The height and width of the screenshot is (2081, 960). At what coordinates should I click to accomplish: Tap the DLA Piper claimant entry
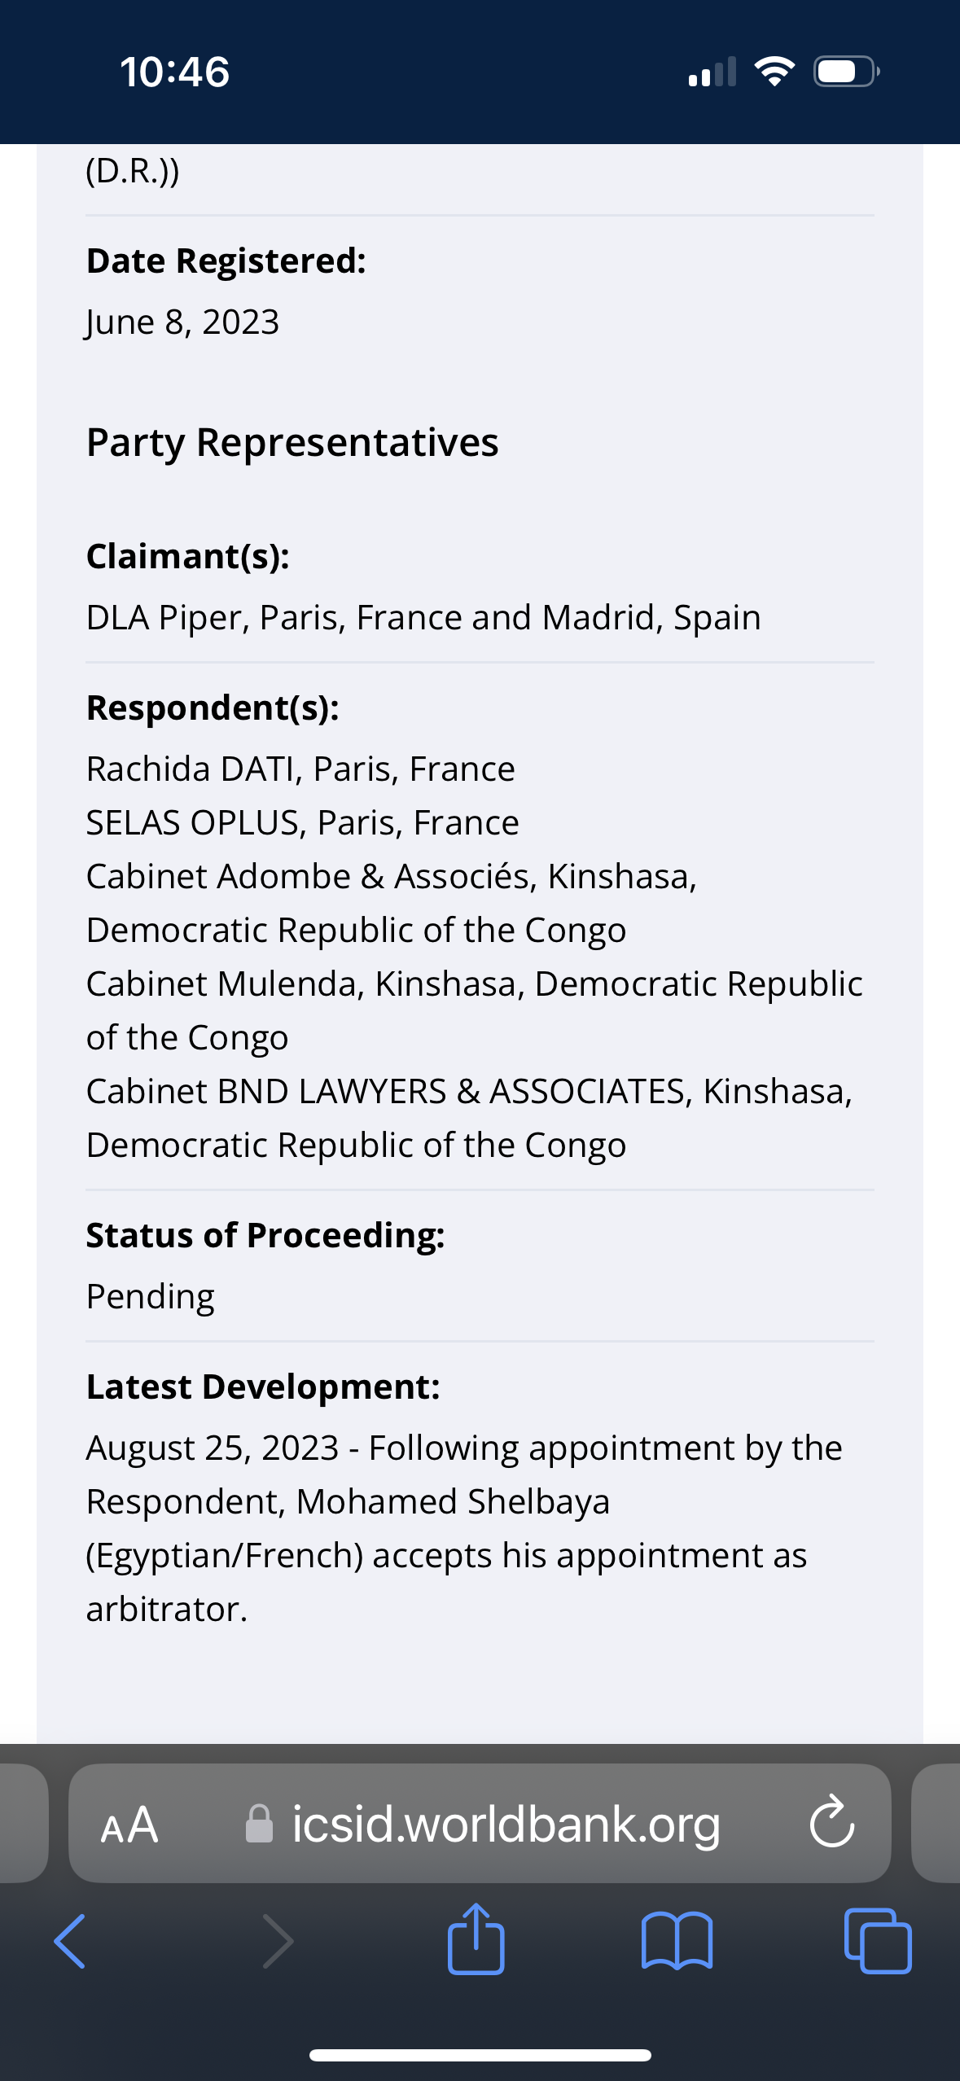[423, 617]
